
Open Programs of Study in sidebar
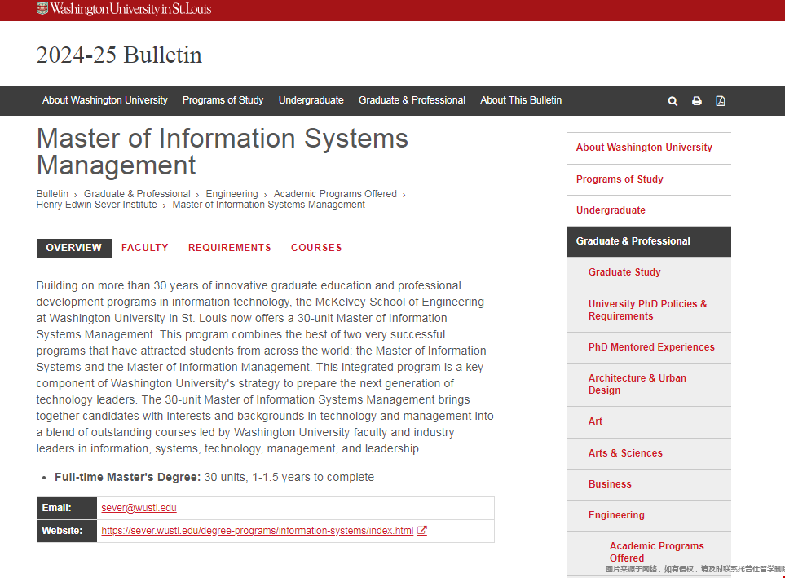point(648,179)
